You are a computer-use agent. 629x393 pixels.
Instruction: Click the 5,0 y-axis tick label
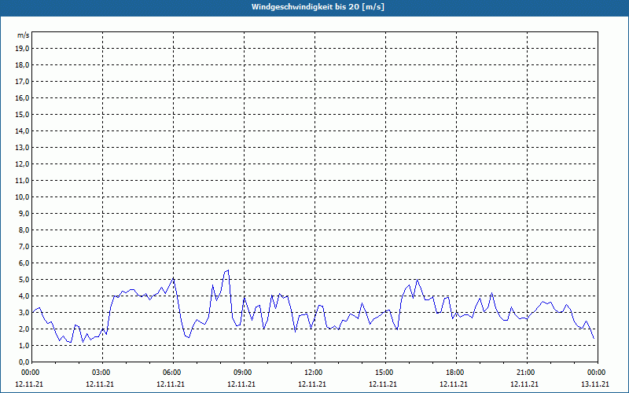tap(24, 279)
